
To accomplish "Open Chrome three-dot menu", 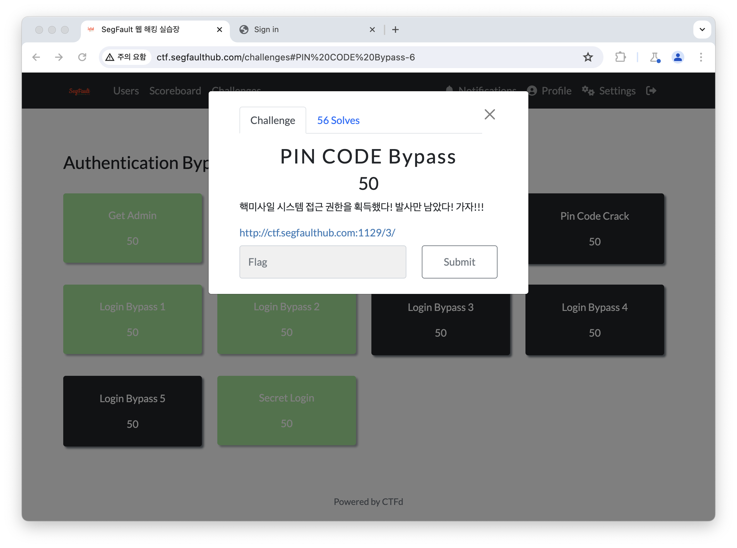I will click(x=700, y=57).
